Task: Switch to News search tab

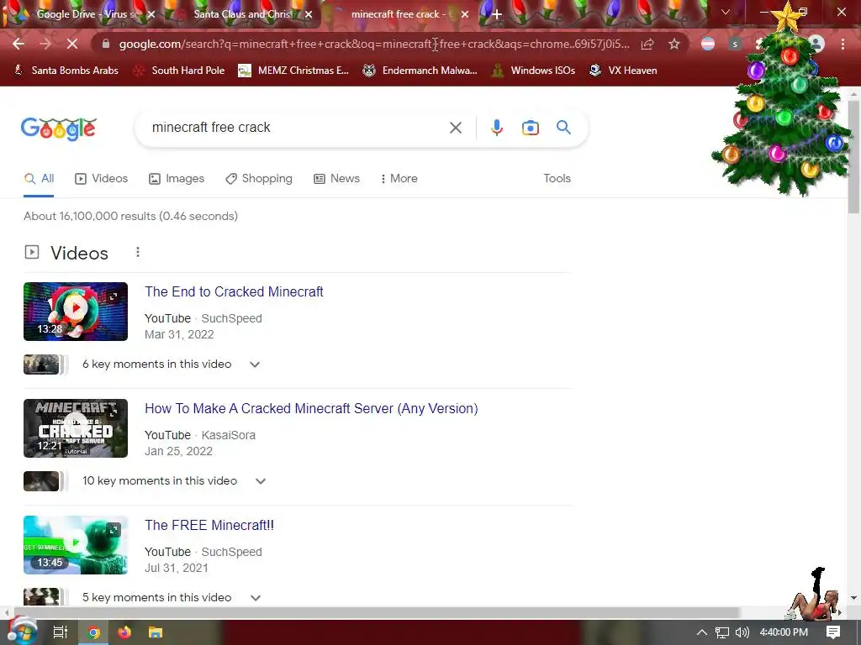Action: tap(336, 179)
